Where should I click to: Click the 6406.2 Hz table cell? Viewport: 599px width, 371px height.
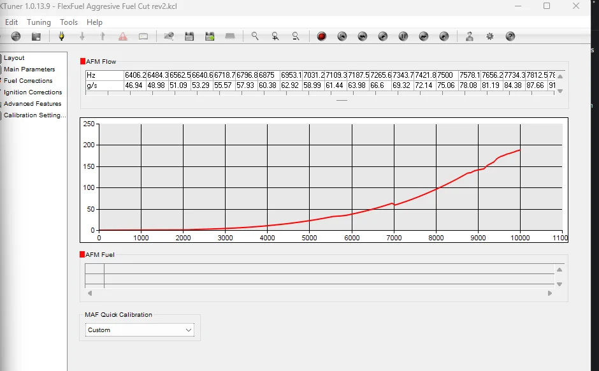point(135,75)
